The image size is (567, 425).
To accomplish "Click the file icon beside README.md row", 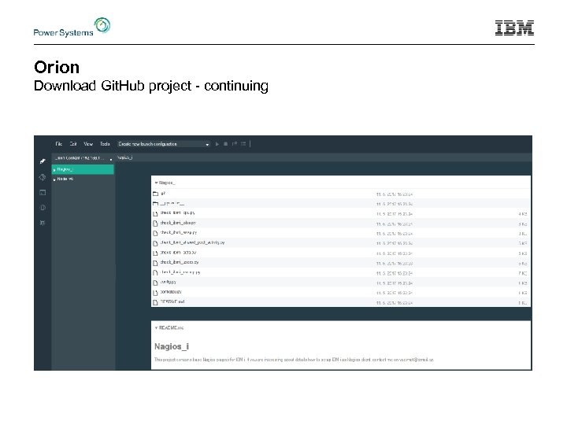I will pyautogui.click(x=155, y=302).
